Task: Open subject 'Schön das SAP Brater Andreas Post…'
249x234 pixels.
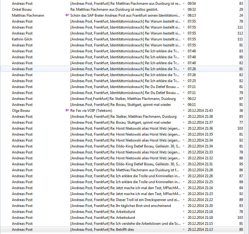Action: (x=125, y=15)
